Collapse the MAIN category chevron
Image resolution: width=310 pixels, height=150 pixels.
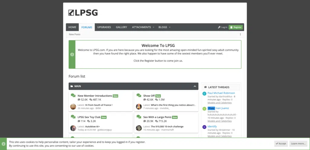click(x=195, y=86)
